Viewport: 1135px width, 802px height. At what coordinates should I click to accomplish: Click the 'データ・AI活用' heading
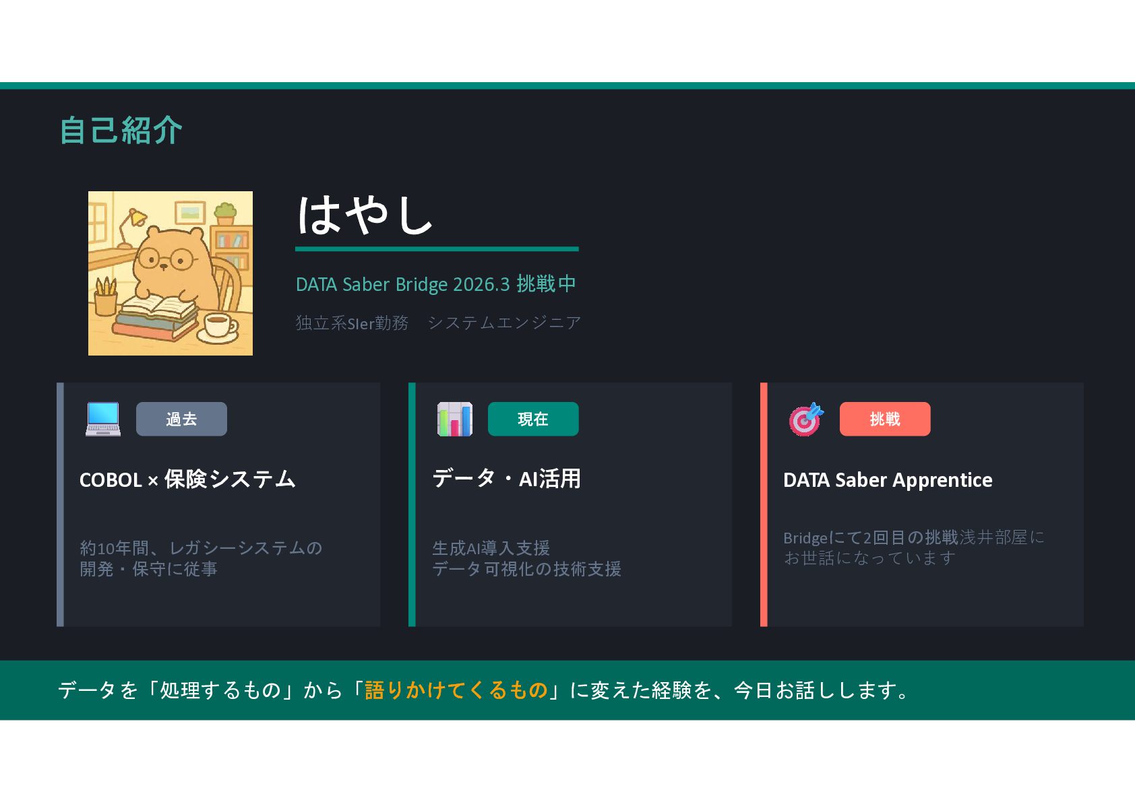pyautogui.click(x=507, y=478)
